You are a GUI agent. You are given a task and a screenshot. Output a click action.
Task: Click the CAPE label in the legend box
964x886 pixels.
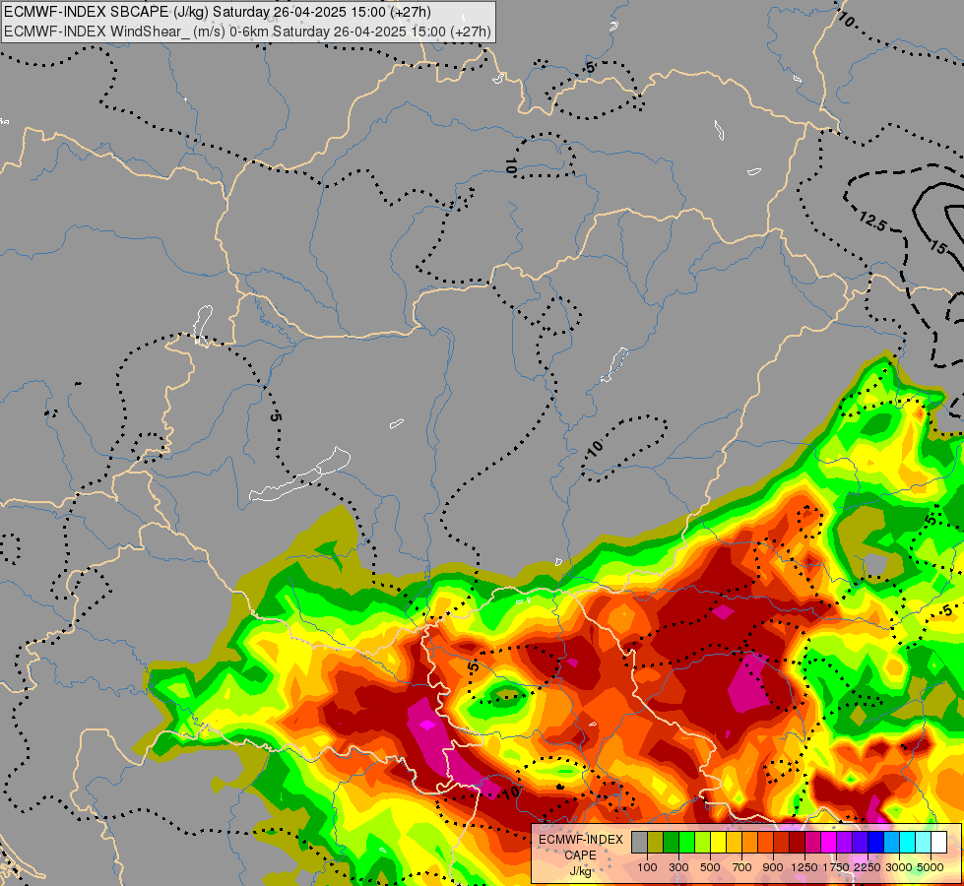click(x=580, y=855)
